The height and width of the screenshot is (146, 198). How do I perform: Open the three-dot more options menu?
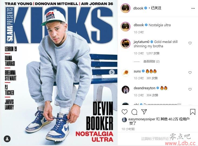[193, 8]
